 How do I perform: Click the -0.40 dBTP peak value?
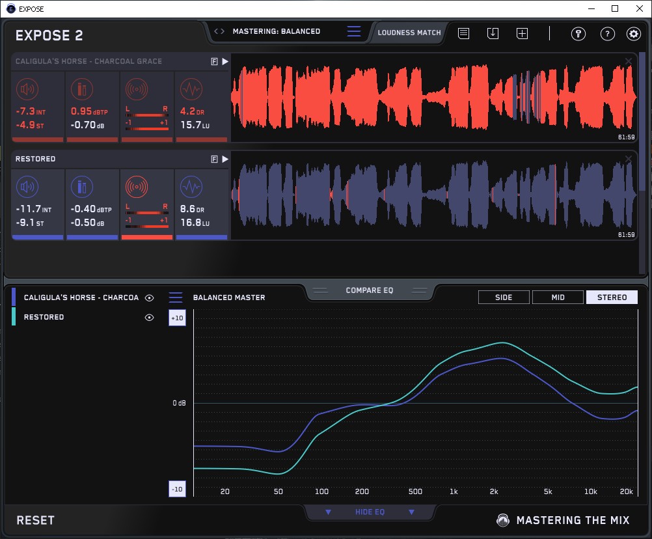pyautogui.click(x=91, y=209)
